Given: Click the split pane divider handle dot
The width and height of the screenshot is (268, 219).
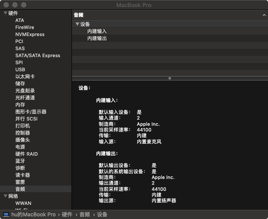Looking at the screenshot, I should 170,78.
